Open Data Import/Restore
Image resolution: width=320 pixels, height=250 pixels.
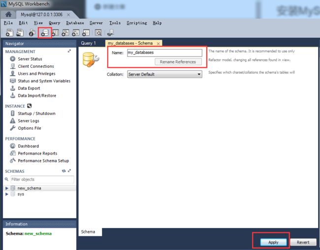pyautogui.click(x=37, y=95)
